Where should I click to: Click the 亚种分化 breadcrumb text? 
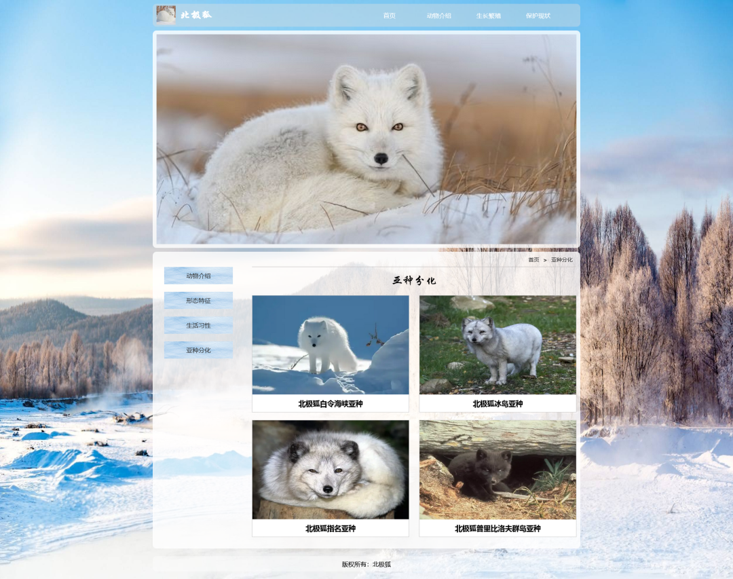(x=561, y=260)
